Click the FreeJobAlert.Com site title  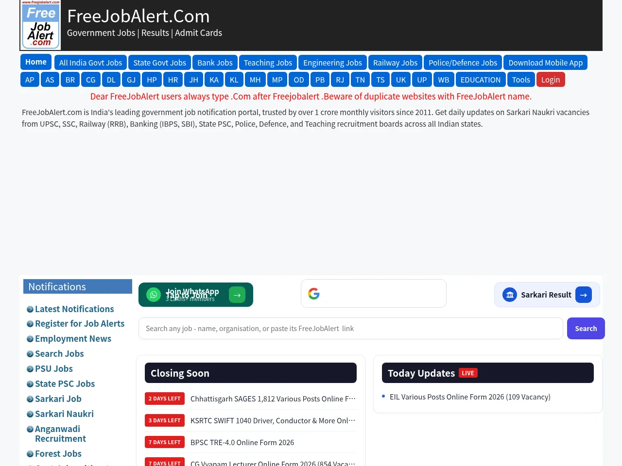click(x=138, y=16)
